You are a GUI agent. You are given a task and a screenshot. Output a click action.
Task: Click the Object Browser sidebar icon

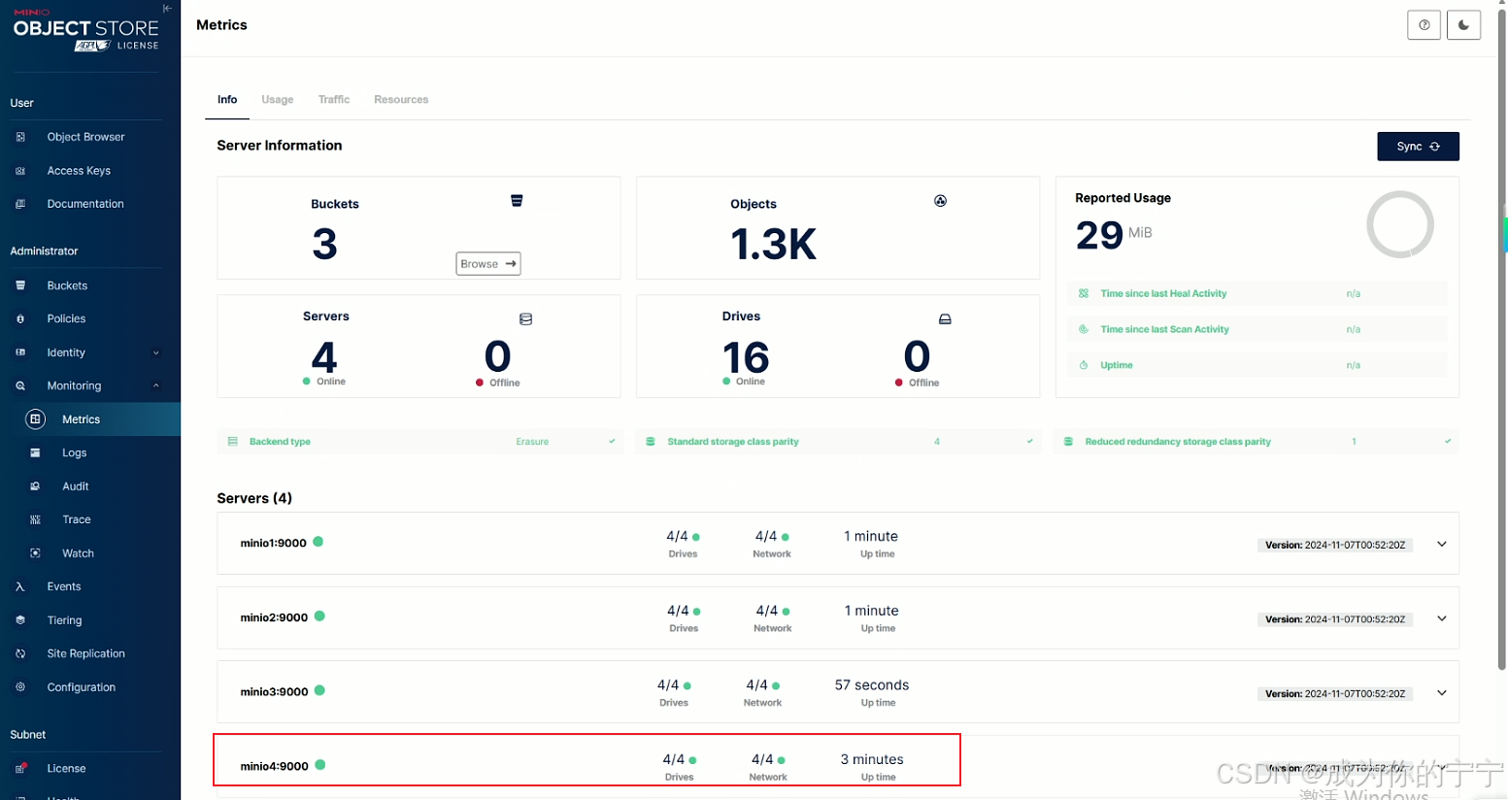point(20,137)
